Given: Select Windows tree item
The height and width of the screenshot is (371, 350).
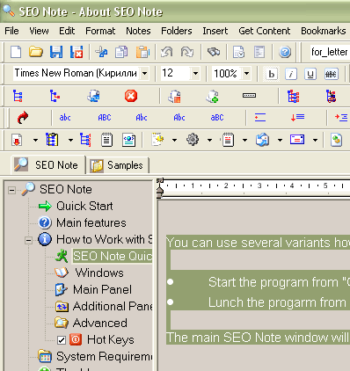Looking at the screenshot, I should point(99,273).
